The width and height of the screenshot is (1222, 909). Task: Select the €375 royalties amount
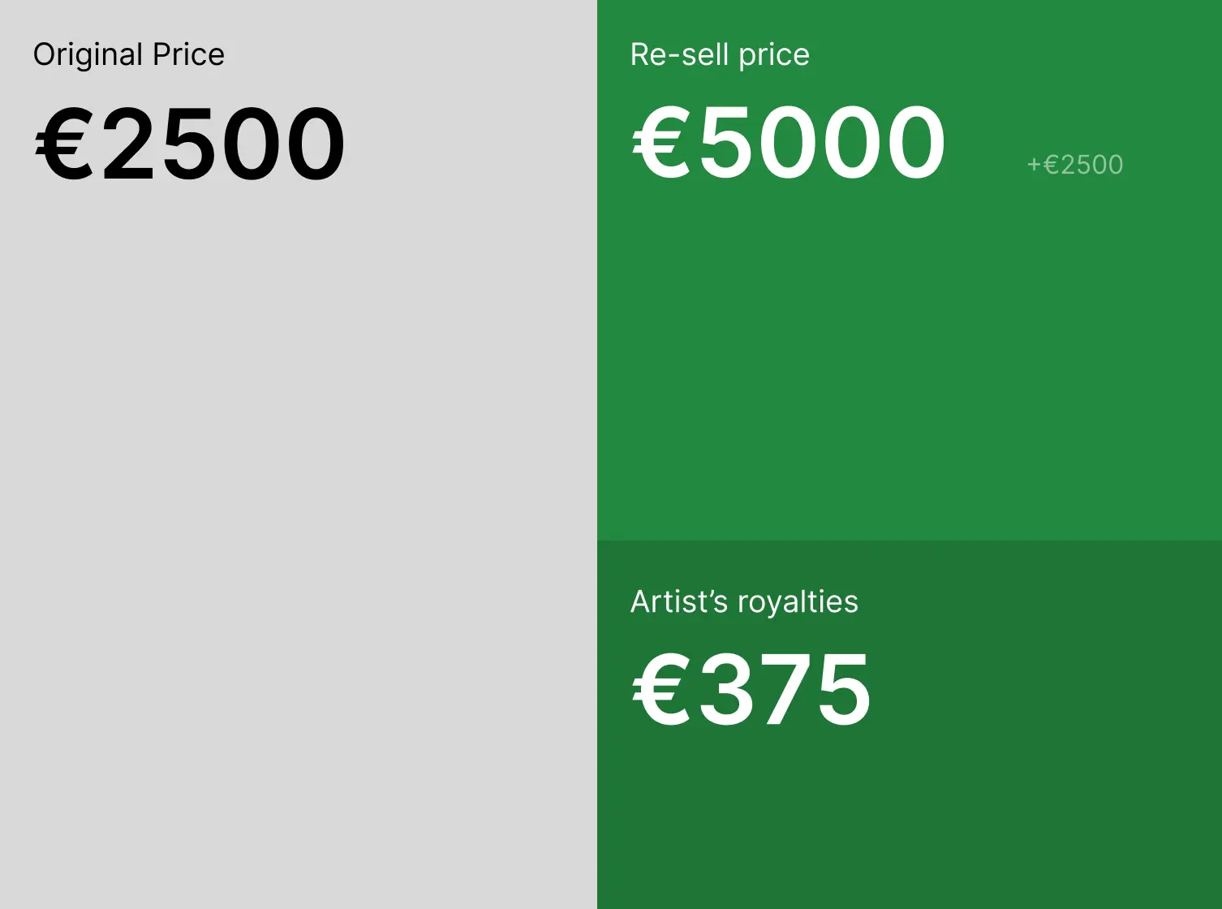click(x=751, y=691)
